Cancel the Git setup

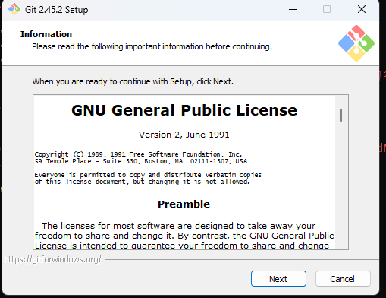tap(343, 279)
